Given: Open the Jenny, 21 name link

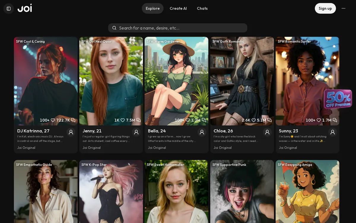Looking at the screenshot, I should (x=92, y=131).
